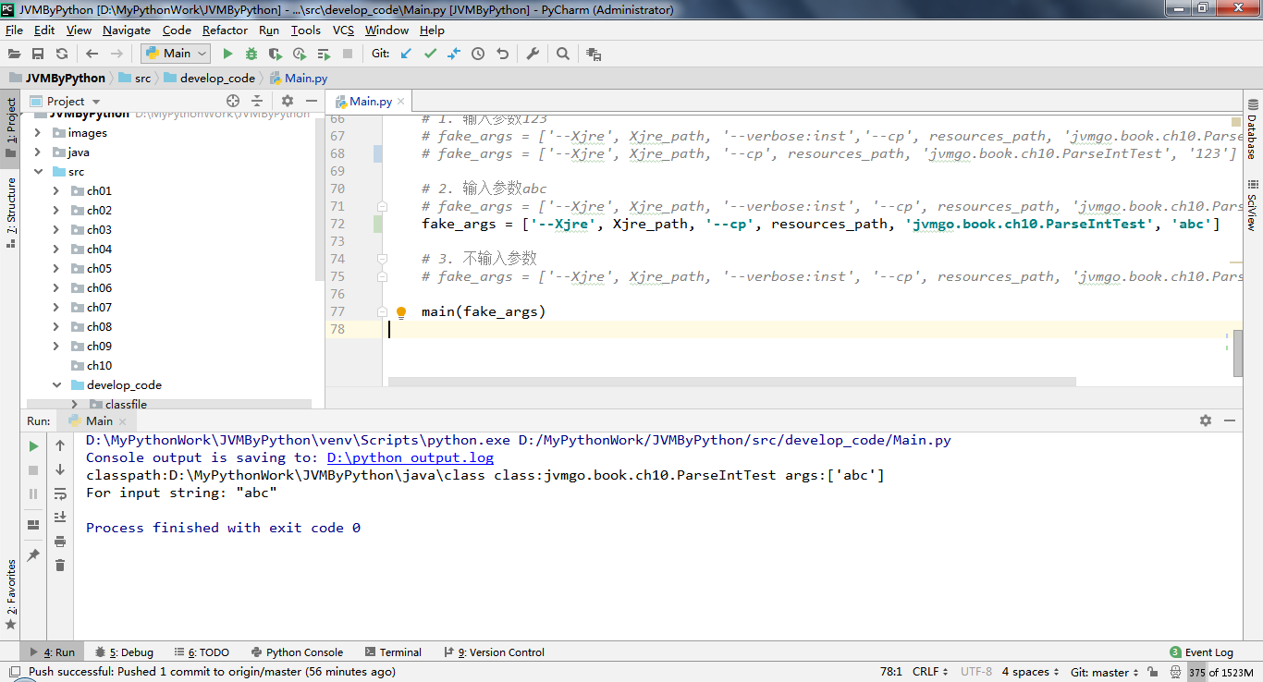1263x682 pixels.
Task: Open the Git: master branch selector
Action: point(1105,672)
